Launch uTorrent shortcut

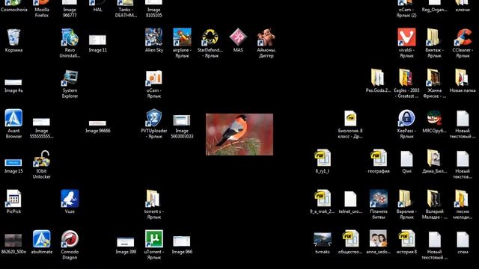click(x=153, y=239)
